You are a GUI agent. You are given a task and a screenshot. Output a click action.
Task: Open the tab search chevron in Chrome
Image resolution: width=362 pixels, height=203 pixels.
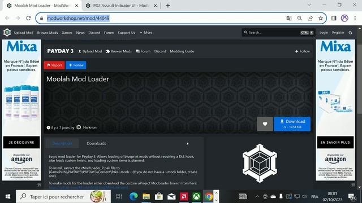309,5
